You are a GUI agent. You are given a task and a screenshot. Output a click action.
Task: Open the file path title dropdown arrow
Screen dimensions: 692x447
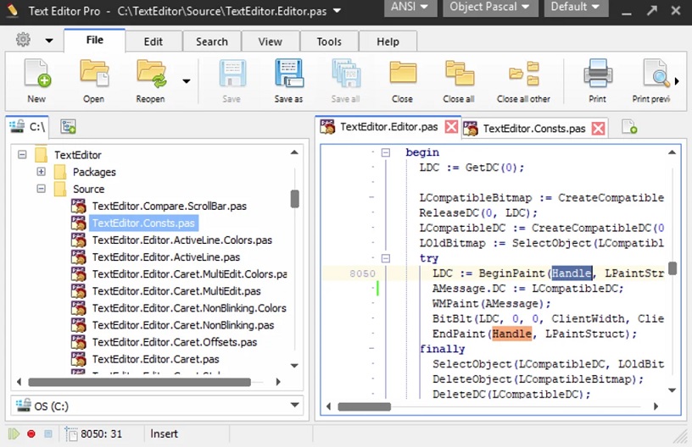click(337, 10)
